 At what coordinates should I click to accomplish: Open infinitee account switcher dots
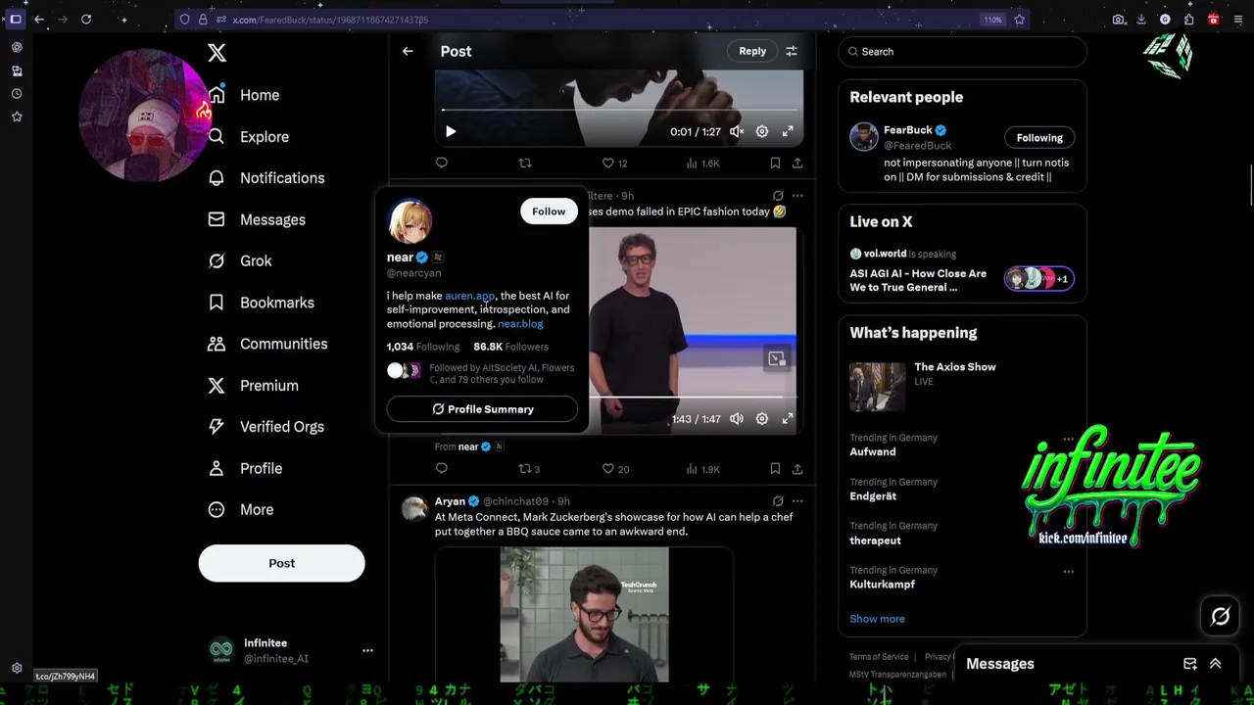click(x=367, y=650)
